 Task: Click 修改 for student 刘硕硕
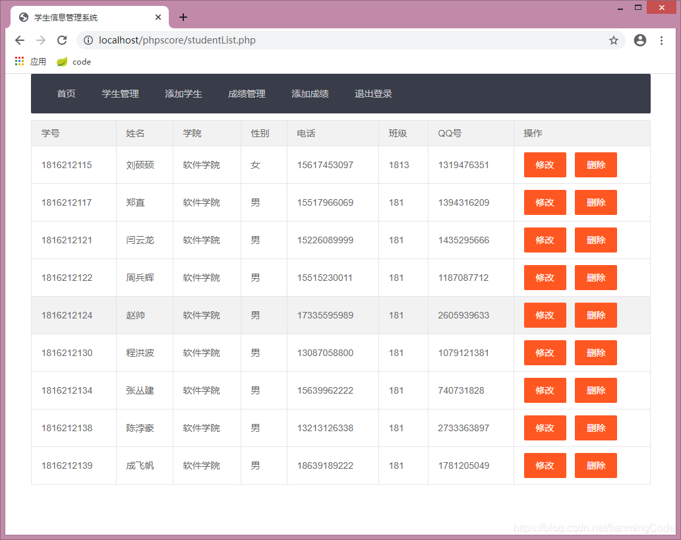click(545, 165)
